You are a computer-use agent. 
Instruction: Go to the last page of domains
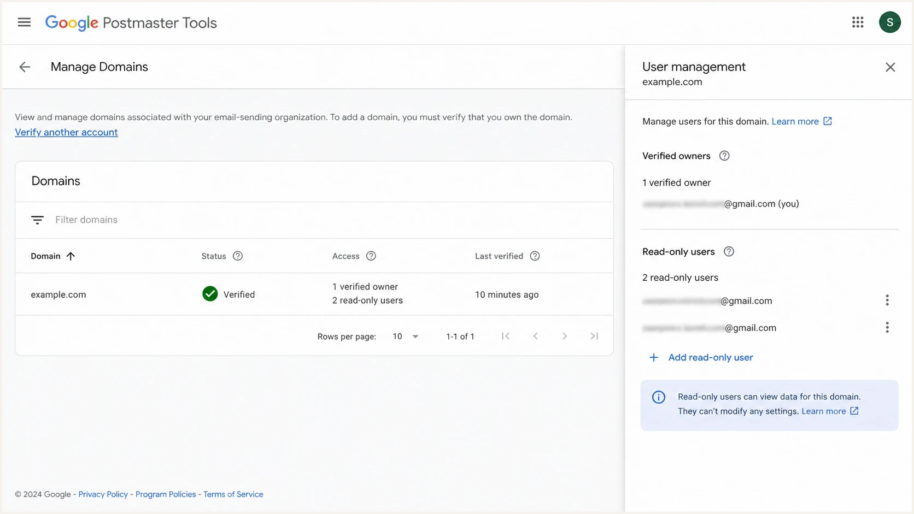click(594, 336)
